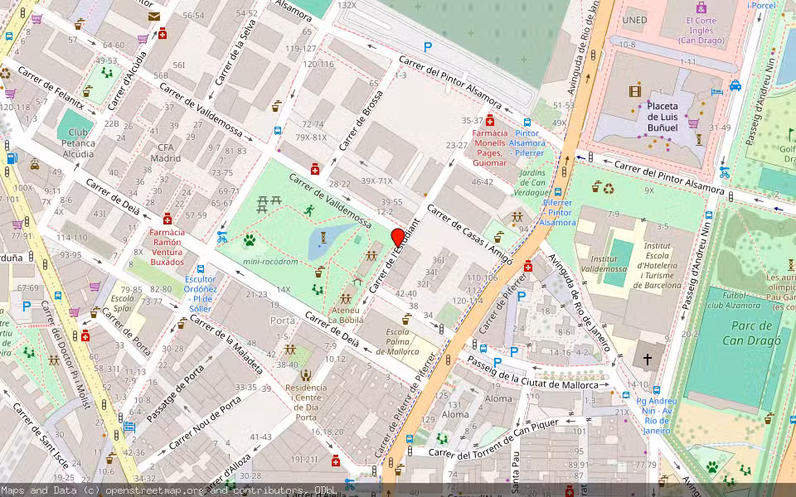The height and width of the screenshot is (497, 796).
Task: Click the 'Escola Splai' label
Action: click(x=122, y=303)
